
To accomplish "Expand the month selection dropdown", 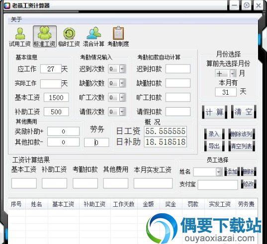I will click(233, 73).
